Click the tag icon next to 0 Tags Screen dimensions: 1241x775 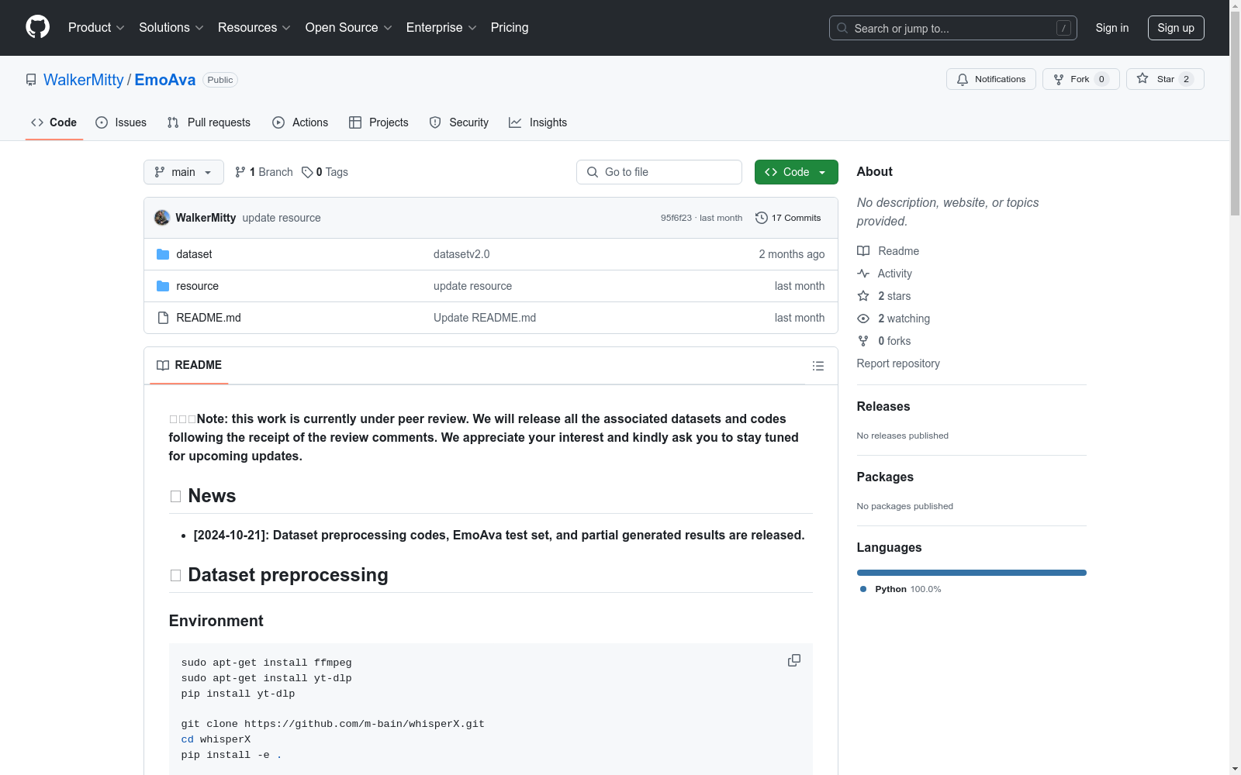tap(307, 172)
